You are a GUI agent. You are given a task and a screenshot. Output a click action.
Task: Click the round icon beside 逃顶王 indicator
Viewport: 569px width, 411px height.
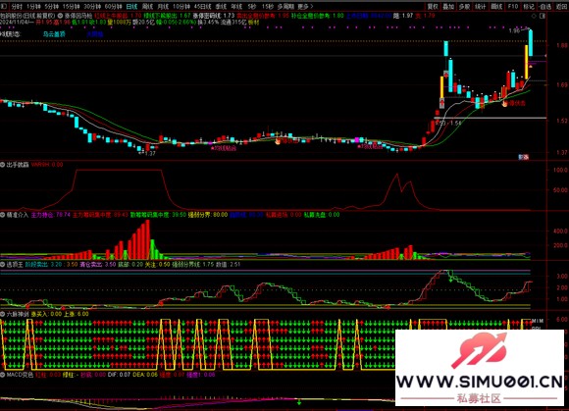point(3,265)
